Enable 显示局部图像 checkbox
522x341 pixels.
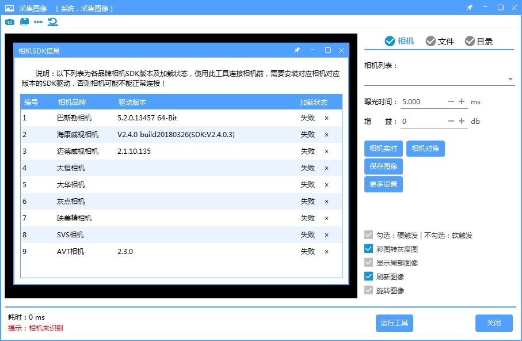(368, 263)
